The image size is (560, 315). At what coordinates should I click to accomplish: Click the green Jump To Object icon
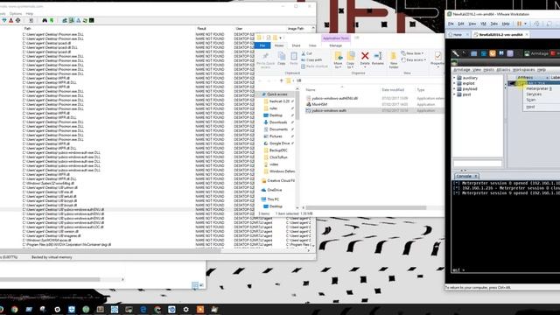52,20
